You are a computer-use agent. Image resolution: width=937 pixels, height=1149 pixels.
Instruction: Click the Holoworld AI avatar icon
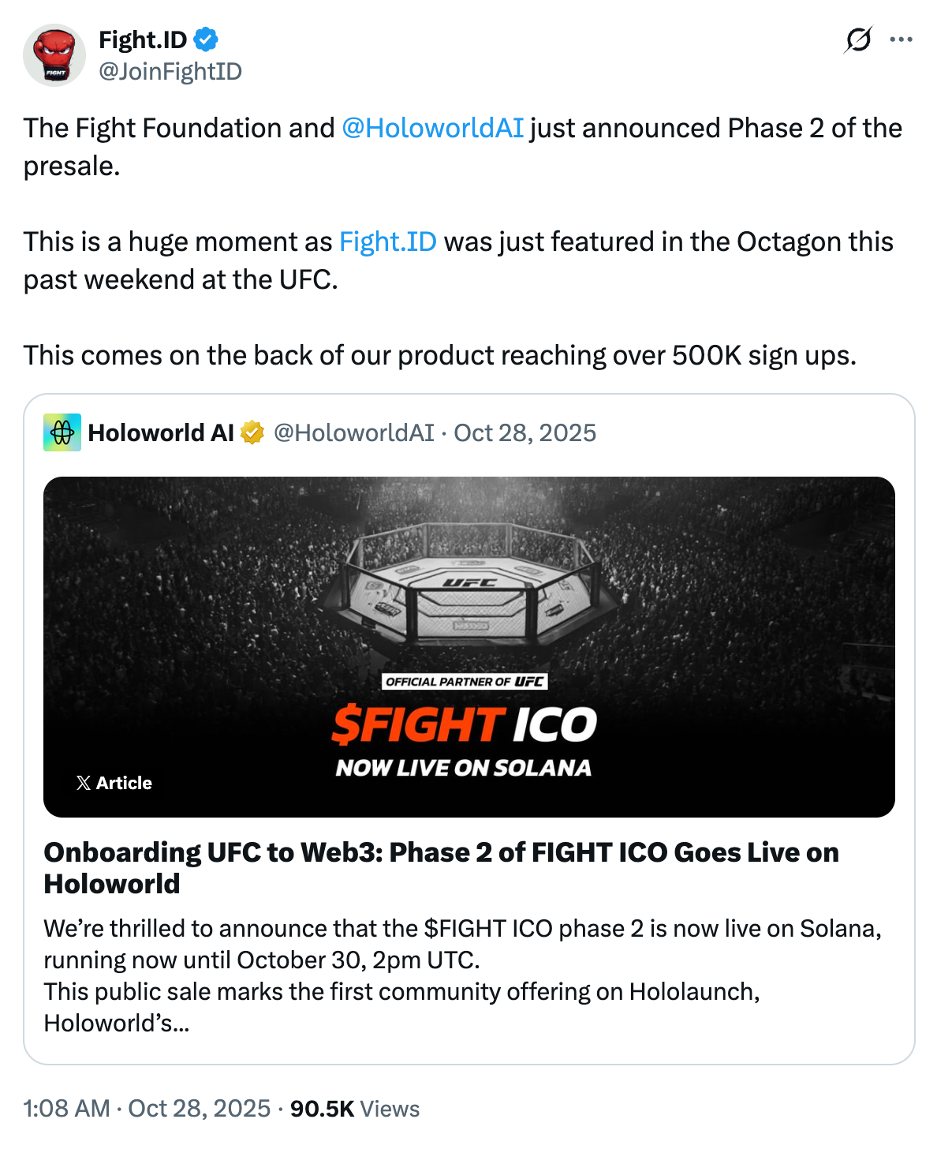tap(62, 432)
